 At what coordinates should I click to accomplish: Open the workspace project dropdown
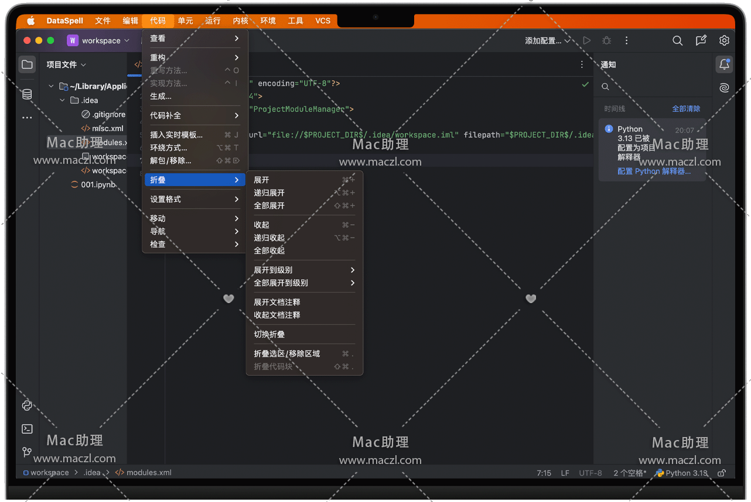(x=98, y=40)
